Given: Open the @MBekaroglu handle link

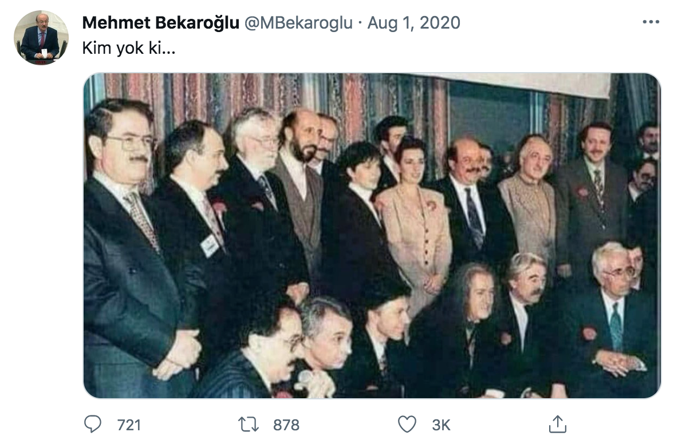Looking at the screenshot, I should point(298,22).
